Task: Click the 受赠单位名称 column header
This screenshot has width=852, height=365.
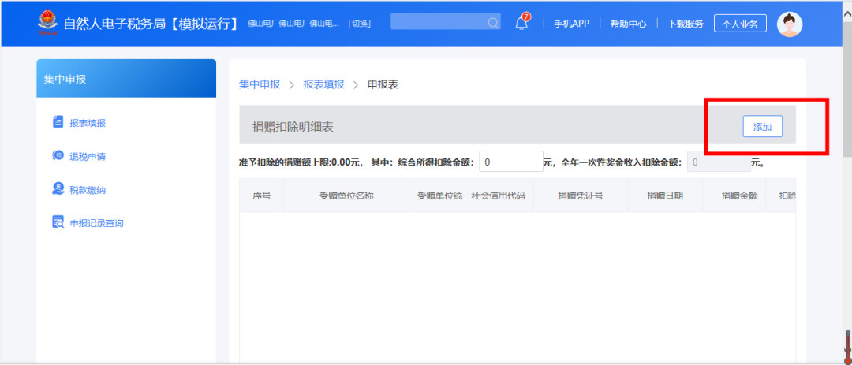Action: (x=346, y=196)
